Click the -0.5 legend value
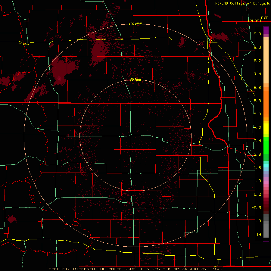Viewport: 271px width, 271px height. coord(256,208)
